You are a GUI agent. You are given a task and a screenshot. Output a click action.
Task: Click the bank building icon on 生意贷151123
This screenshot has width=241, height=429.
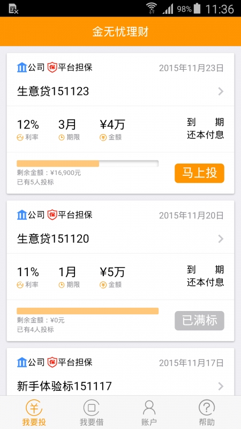[22, 68]
